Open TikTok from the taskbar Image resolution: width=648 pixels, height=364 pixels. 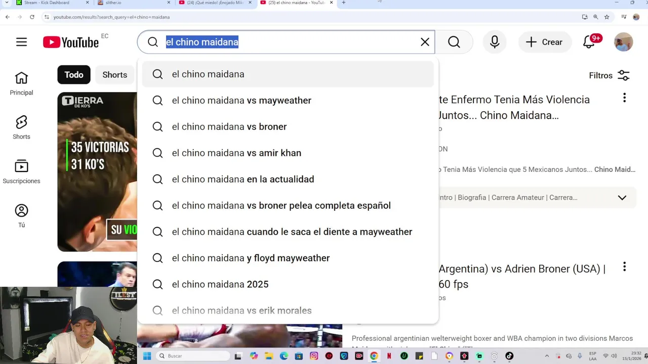click(509, 356)
